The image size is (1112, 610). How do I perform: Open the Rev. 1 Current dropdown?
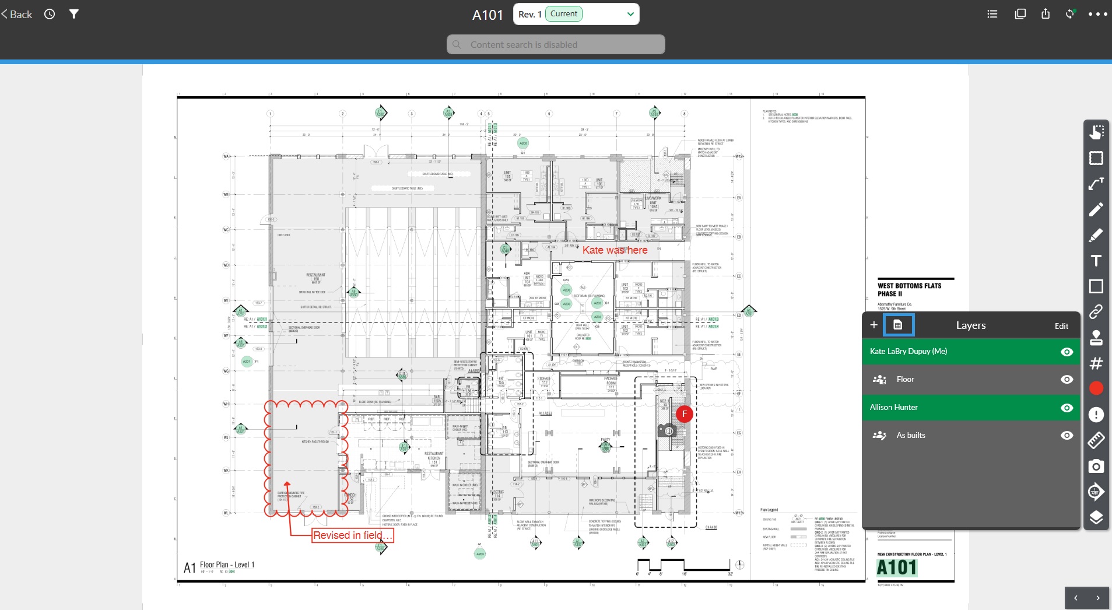click(x=576, y=14)
